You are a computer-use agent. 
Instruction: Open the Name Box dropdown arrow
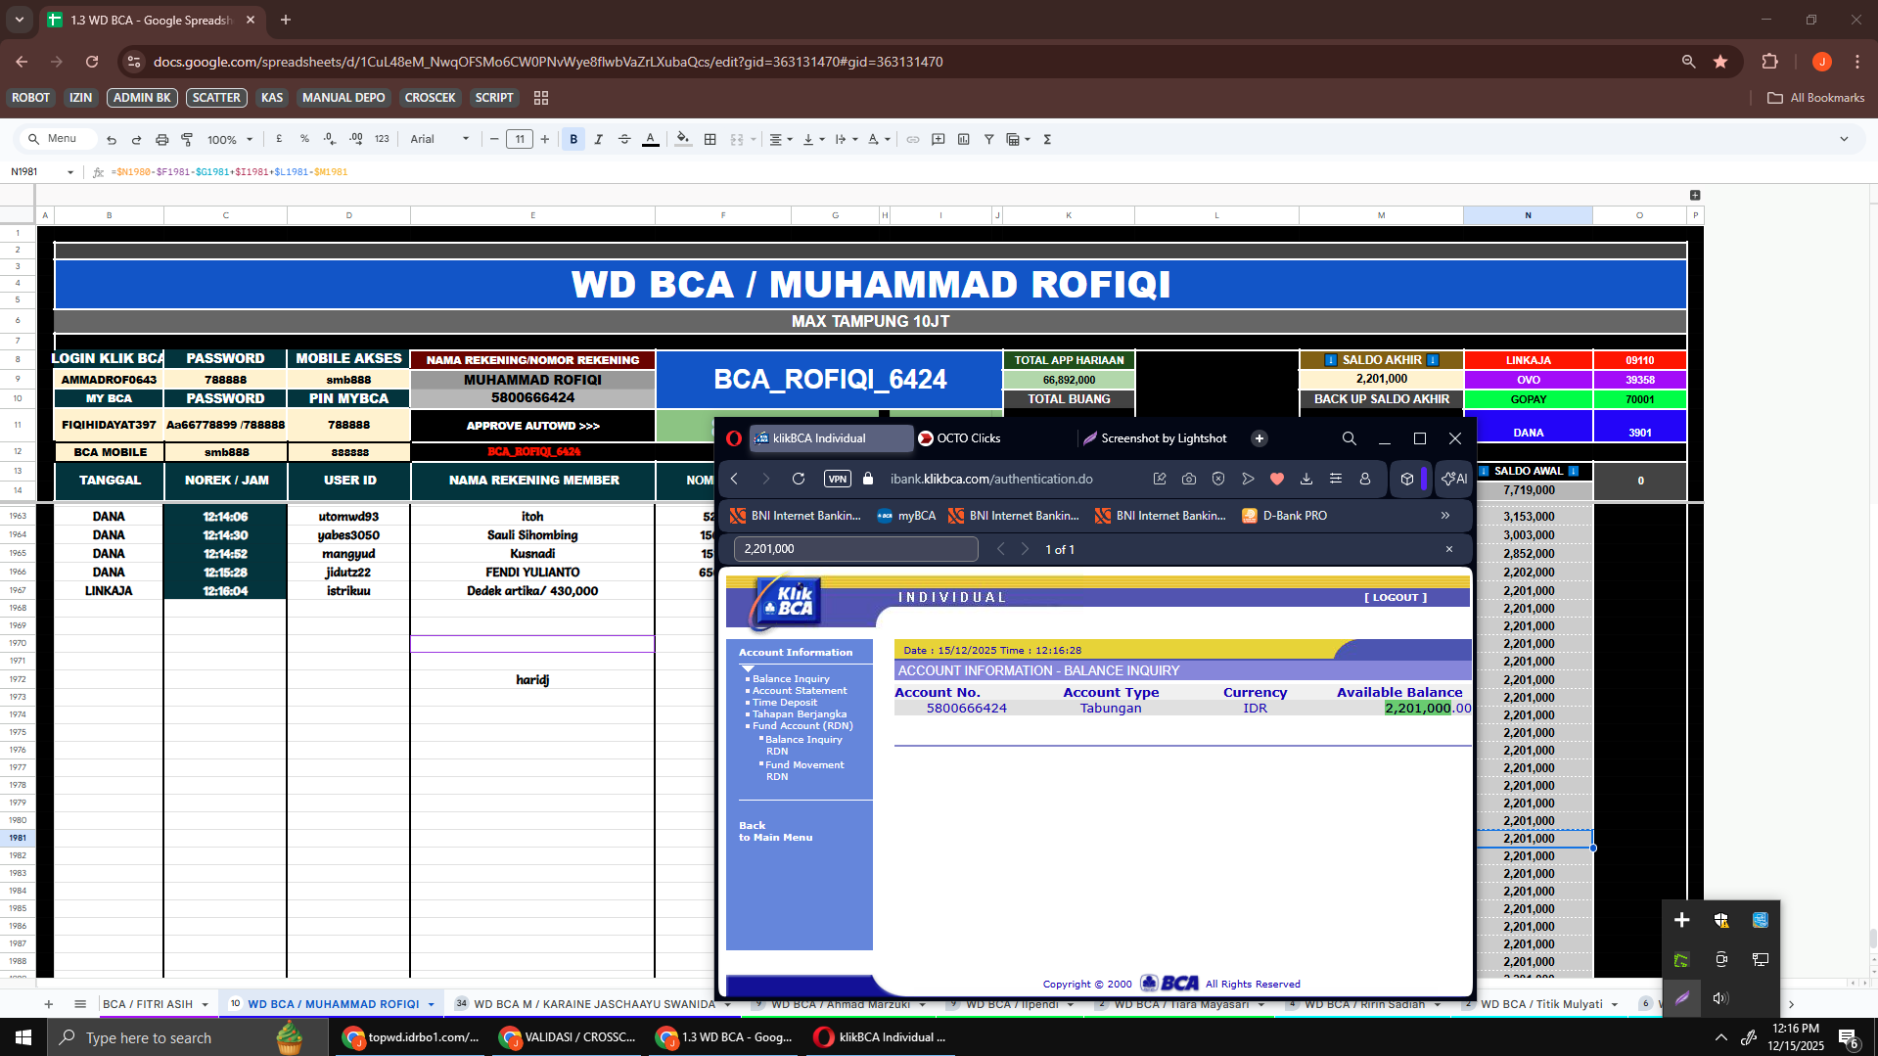[x=70, y=172]
